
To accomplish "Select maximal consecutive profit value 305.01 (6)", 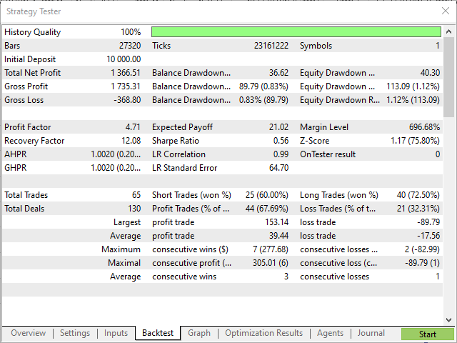I will point(270,263).
